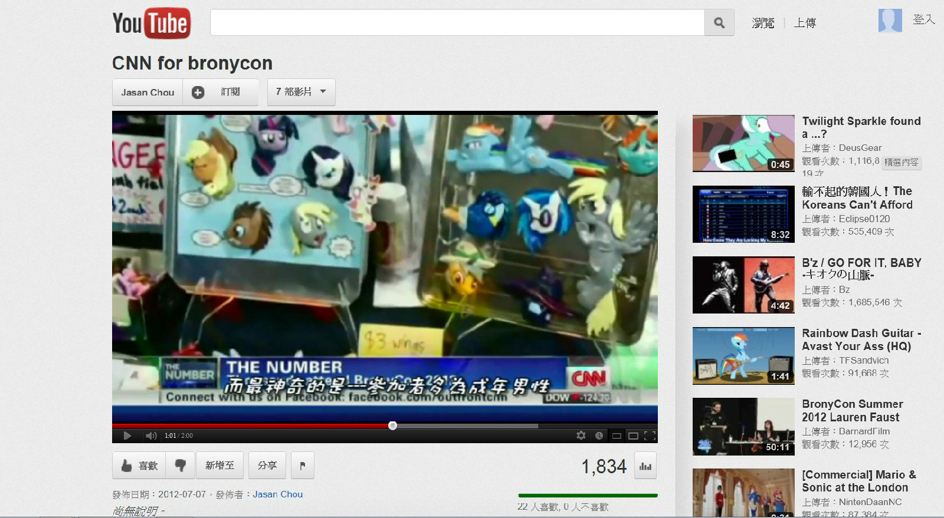The width and height of the screenshot is (944, 518).
Task: Click the 535,409 view count text
Action: coord(848,232)
